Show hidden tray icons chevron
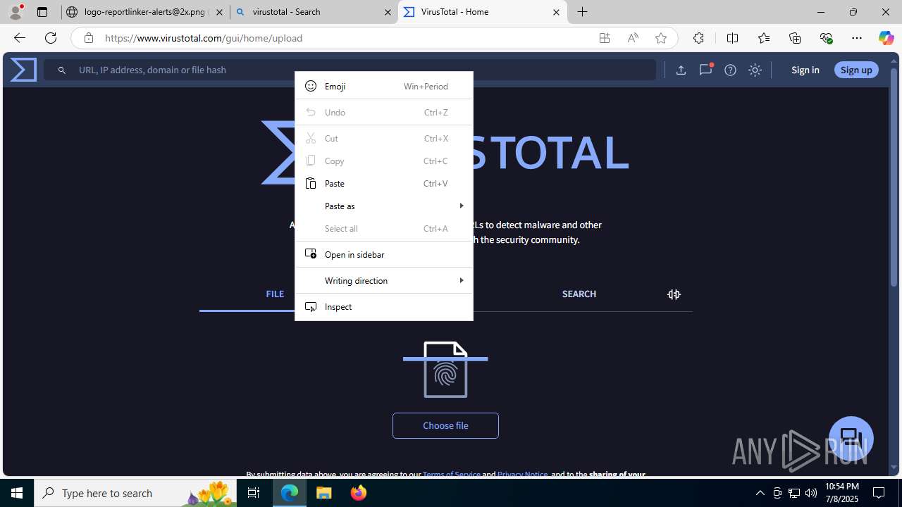 pos(760,493)
